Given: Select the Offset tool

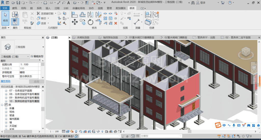Looking at the screenshot, I should tap(82, 15).
